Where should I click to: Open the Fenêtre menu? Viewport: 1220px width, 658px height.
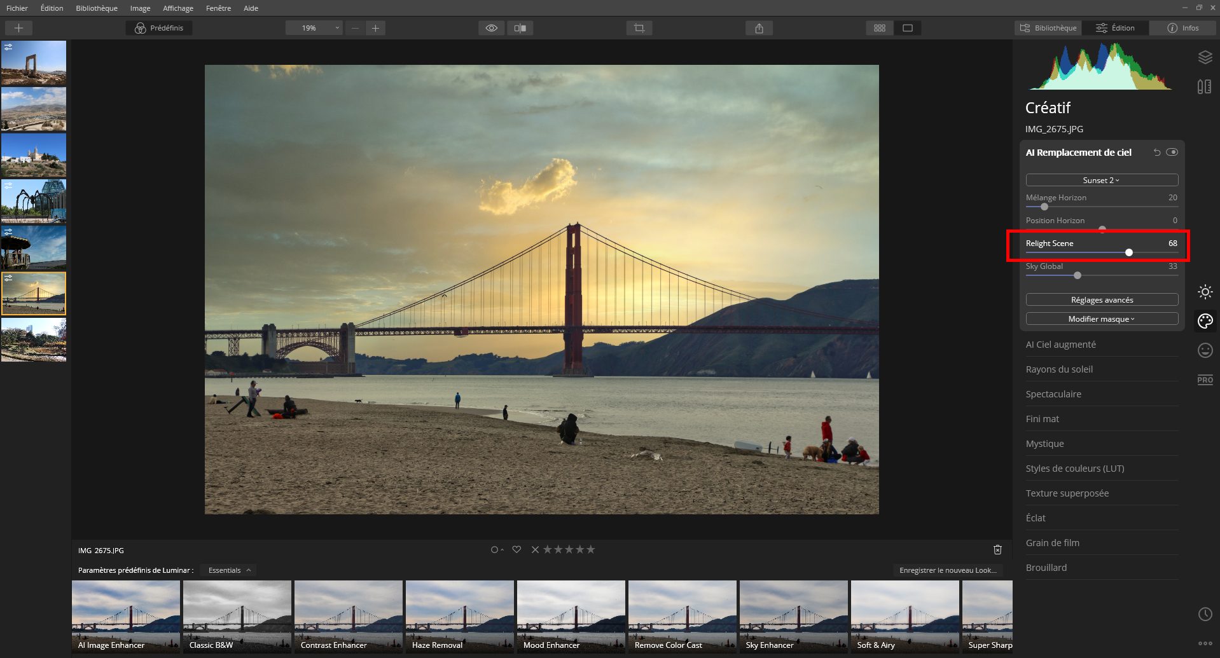coord(218,8)
